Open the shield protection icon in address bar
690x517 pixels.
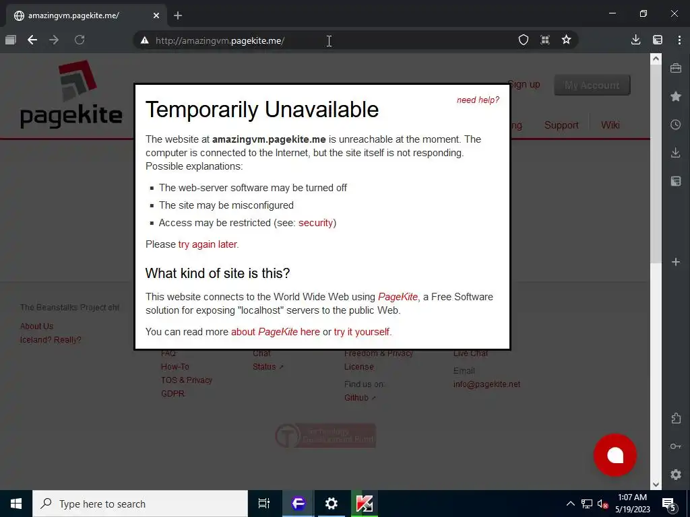tap(523, 40)
